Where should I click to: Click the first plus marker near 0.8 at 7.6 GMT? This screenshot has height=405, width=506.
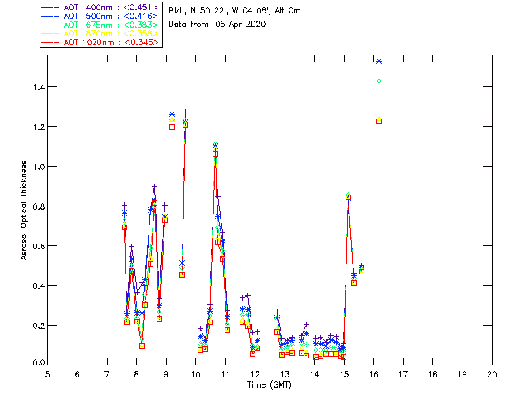click(x=124, y=206)
